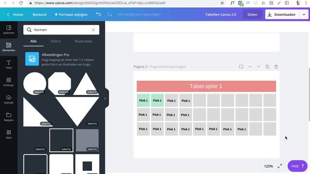The height and width of the screenshot is (174, 310).
Task: Click the search magnifier icon
Action: 29,30
